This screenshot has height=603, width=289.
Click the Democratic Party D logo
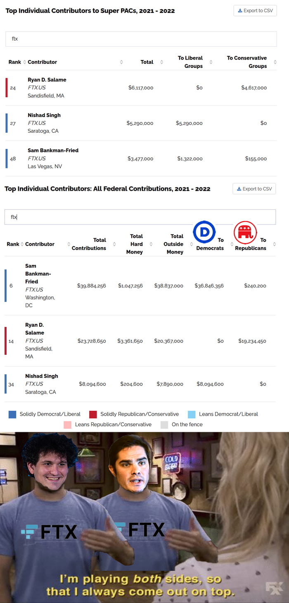[x=204, y=232]
